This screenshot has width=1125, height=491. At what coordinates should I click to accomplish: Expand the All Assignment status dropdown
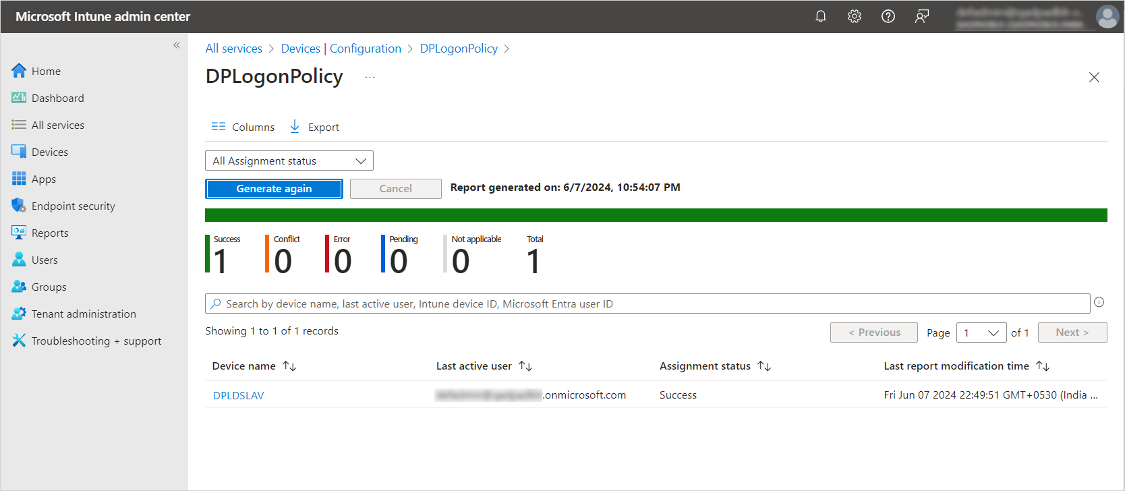click(x=289, y=161)
